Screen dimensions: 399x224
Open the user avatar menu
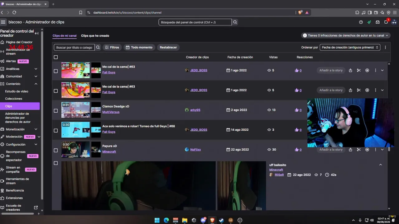coord(394,22)
